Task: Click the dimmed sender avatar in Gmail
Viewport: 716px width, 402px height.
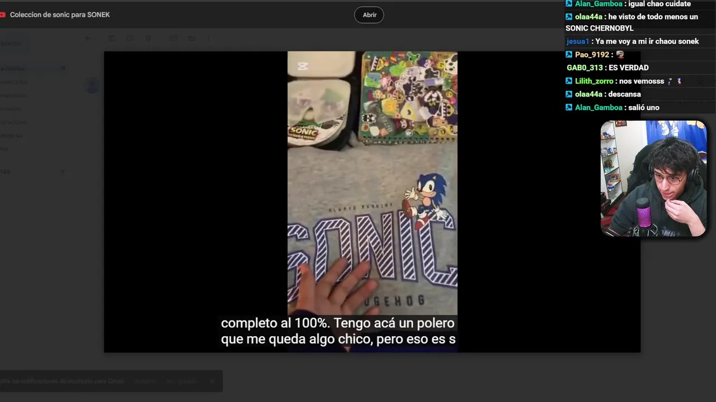Action: point(92,85)
